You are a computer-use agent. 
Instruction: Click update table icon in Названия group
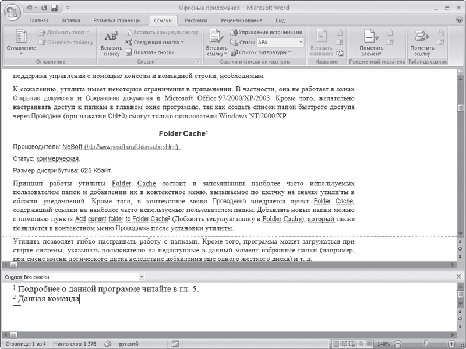[340, 42]
